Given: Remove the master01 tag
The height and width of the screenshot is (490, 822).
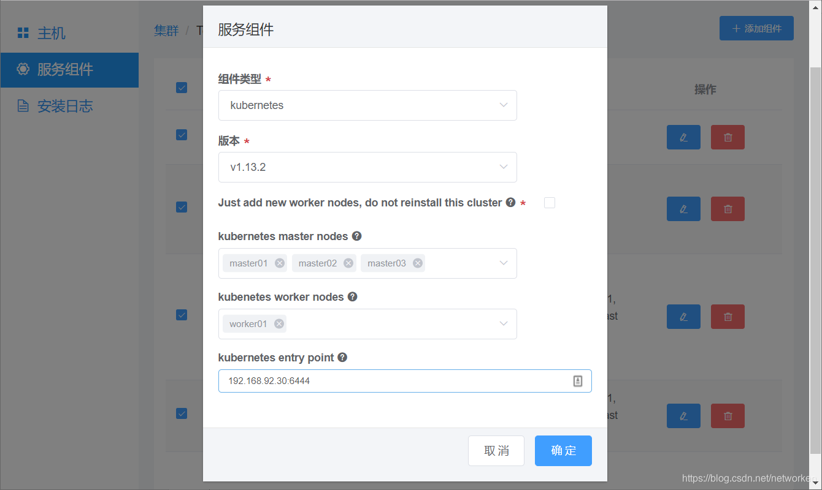Looking at the screenshot, I should tap(280, 263).
